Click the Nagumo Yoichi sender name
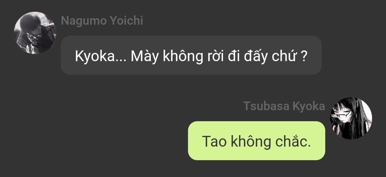 pos(102,21)
